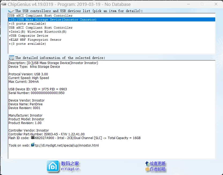Select ELAN WBF Fingerprint Sensor entry
The width and height of the screenshot is (223, 175).
[112, 40]
